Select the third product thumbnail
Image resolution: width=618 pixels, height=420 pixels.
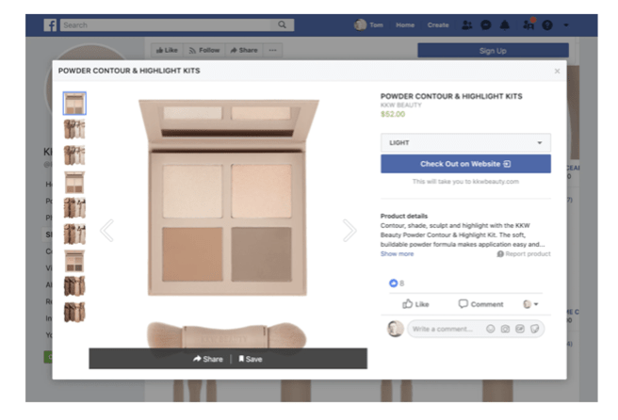point(74,155)
